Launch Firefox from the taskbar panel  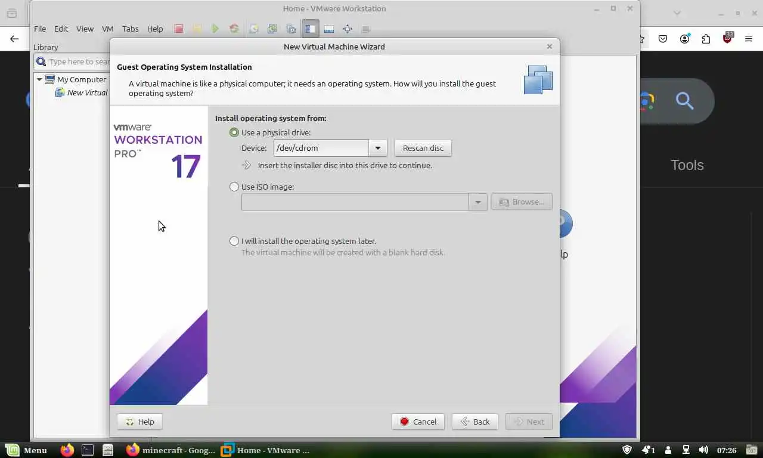tap(67, 450)
